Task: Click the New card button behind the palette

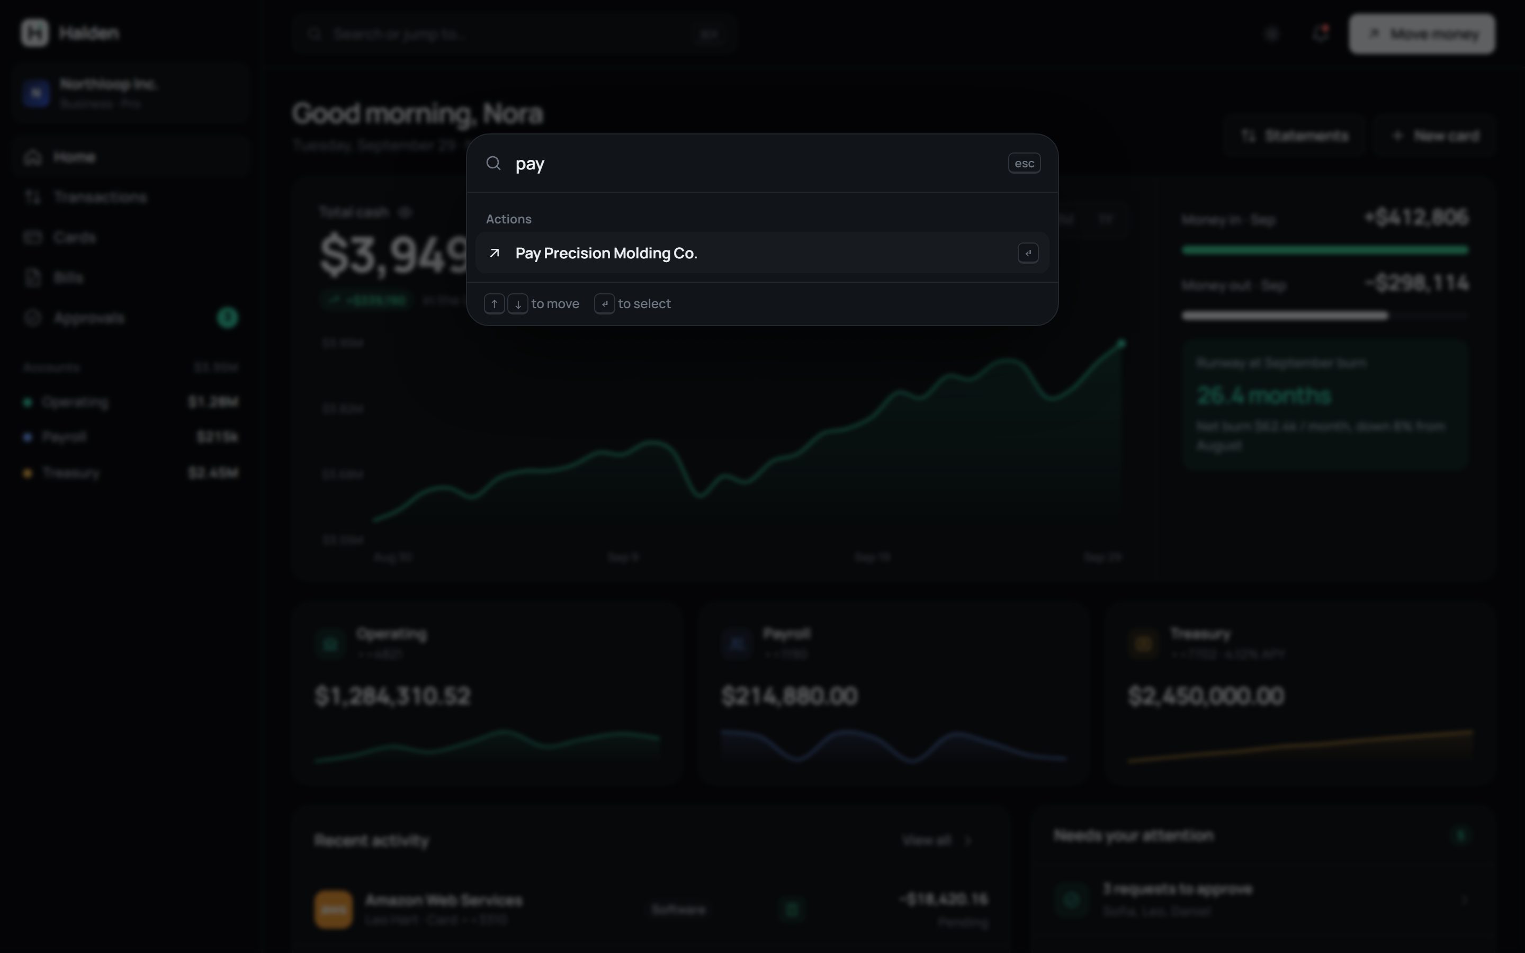Action: [1434, 136]
